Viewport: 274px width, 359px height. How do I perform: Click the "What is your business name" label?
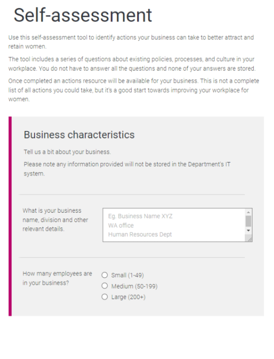click(x=55, y=220)
